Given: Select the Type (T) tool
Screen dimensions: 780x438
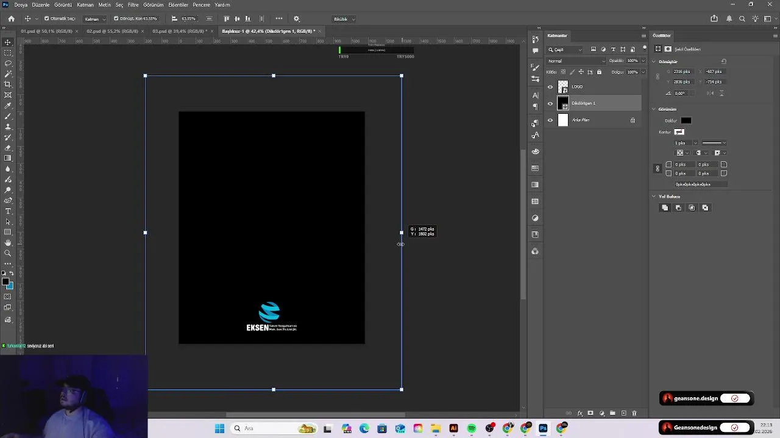Looking at the screenshot, I should [8, 211].
